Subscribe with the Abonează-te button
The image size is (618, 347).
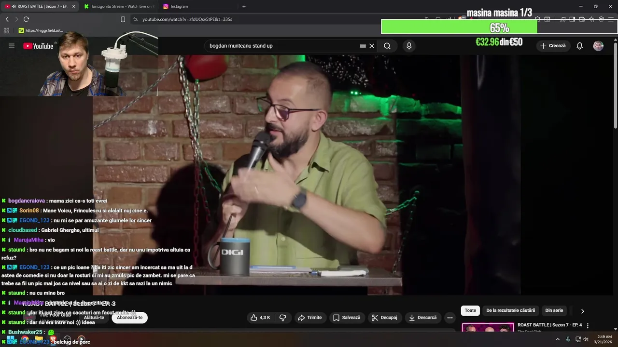(x=129, y=318)
